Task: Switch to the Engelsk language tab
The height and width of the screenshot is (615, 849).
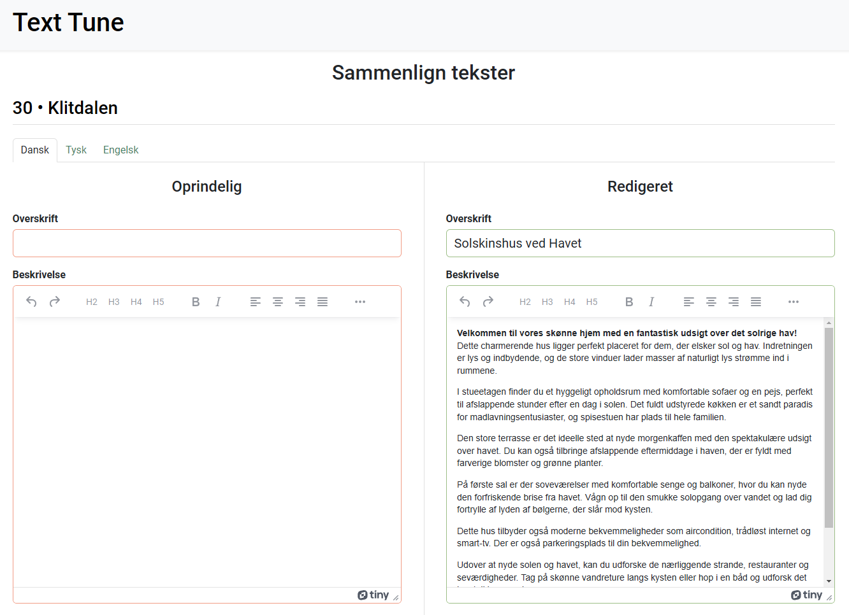Action: [x=120, y=150]
